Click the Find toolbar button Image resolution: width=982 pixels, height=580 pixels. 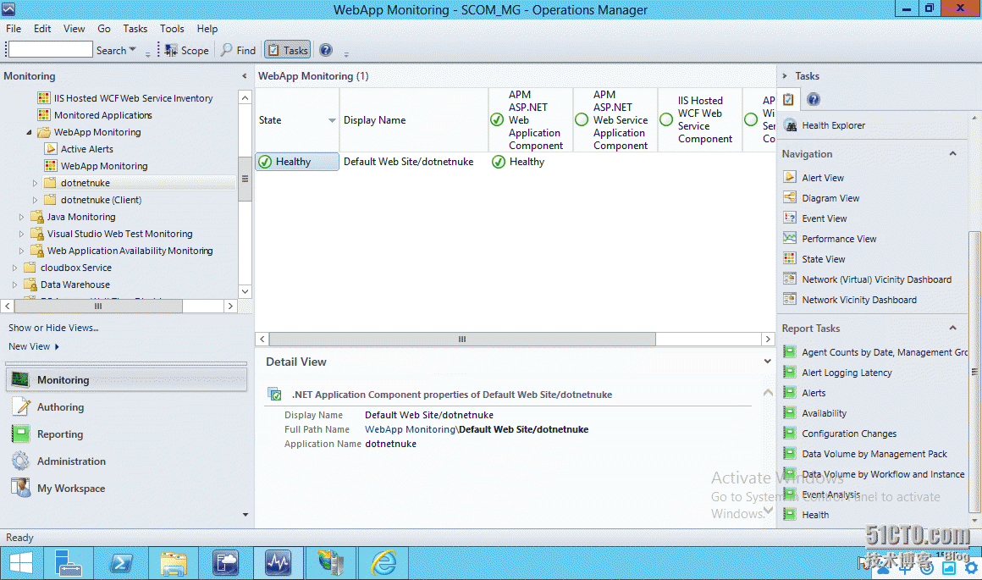click(239, 50)
